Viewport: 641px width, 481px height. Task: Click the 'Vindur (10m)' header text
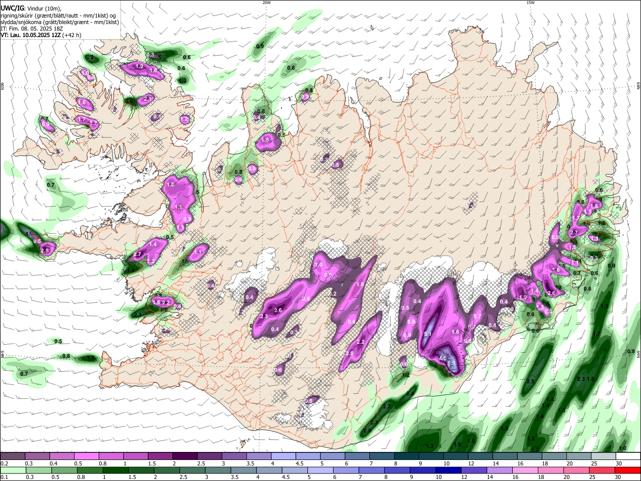pos(44,9)
